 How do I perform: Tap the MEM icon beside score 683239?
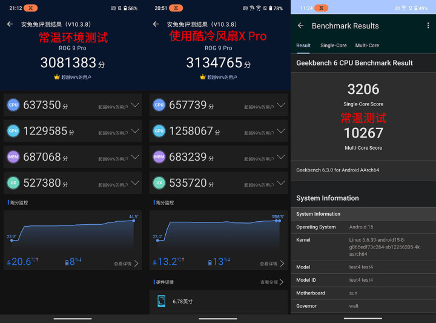[159, 156]
